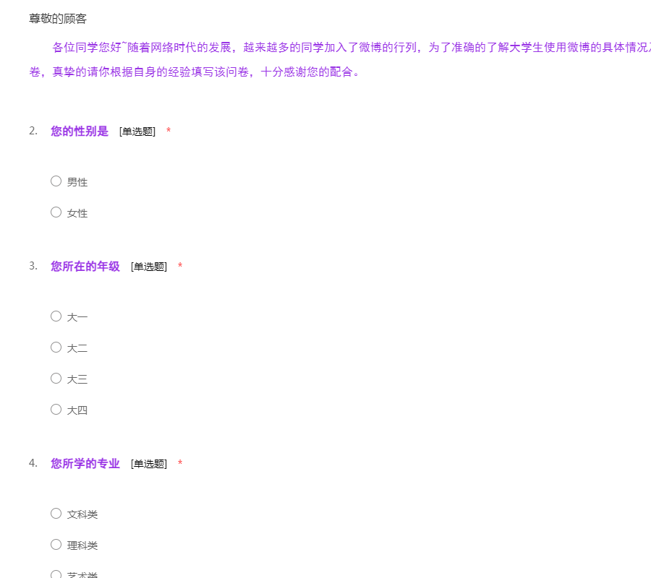Click the 女性 option label text
The image size is (651, 578).
click(77, 213)
